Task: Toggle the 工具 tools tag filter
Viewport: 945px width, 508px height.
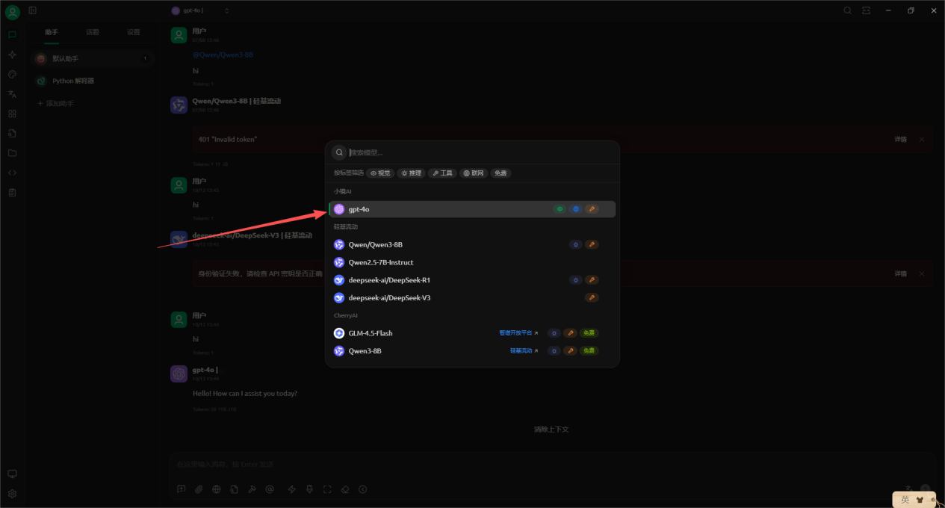Action: coord(443,173)
